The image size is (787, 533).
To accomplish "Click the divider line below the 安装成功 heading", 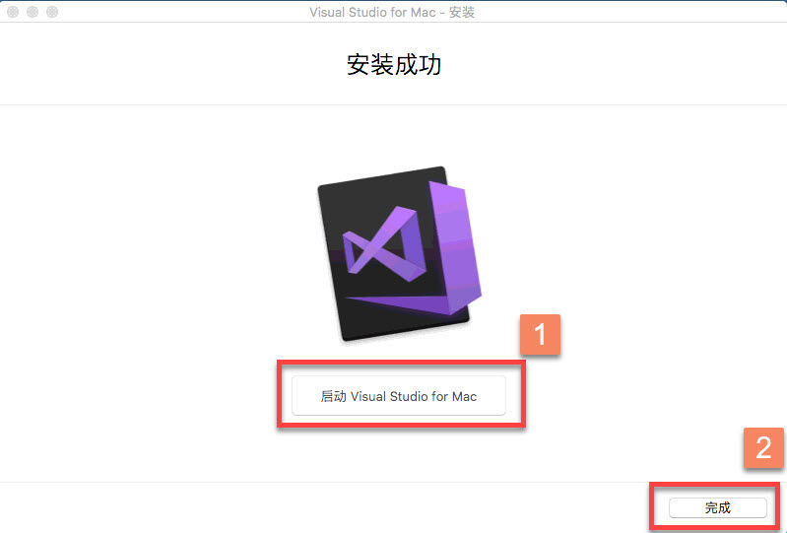I will pos(394,104).
